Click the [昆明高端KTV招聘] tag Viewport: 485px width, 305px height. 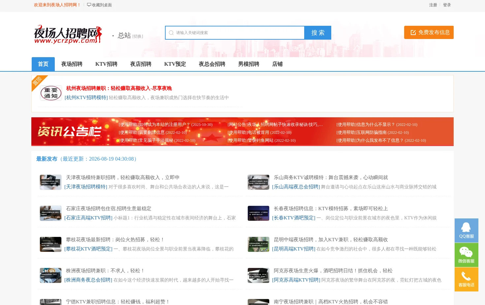pyautogui.click(x=294, y=249)
